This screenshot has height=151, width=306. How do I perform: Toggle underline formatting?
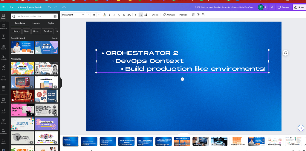(x=119, y=15)
